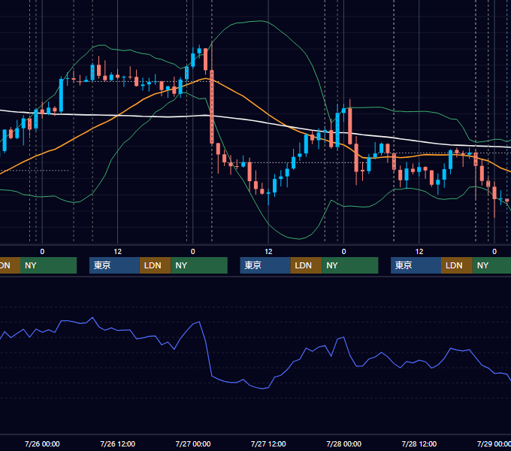Select the 東京 session block above 7/26 12:00

(x=114, y=265)
